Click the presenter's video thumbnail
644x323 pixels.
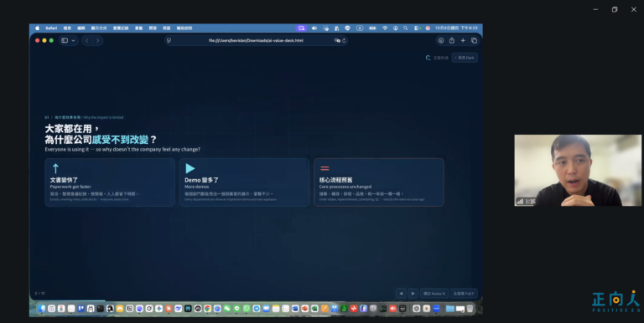tap(578, 170)
